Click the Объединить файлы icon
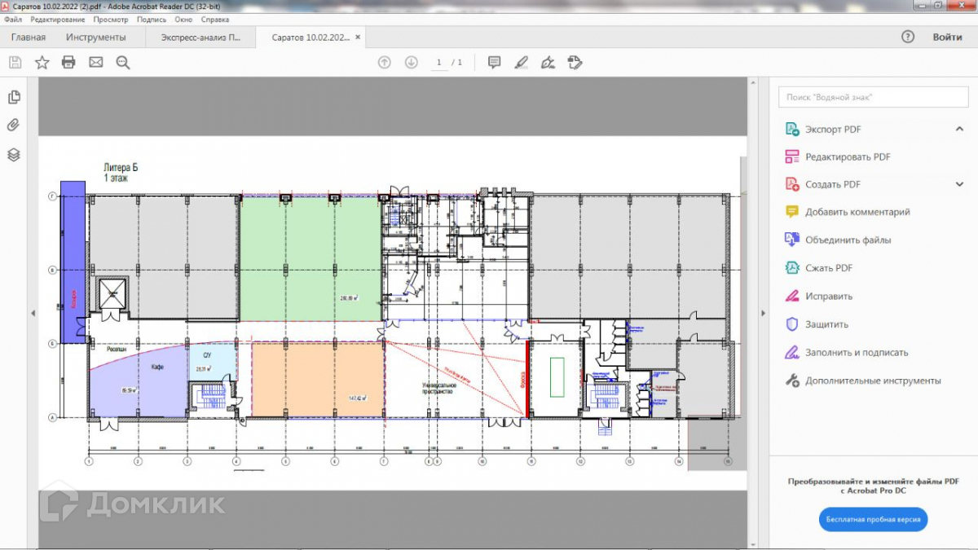 (x=791, y=240)
